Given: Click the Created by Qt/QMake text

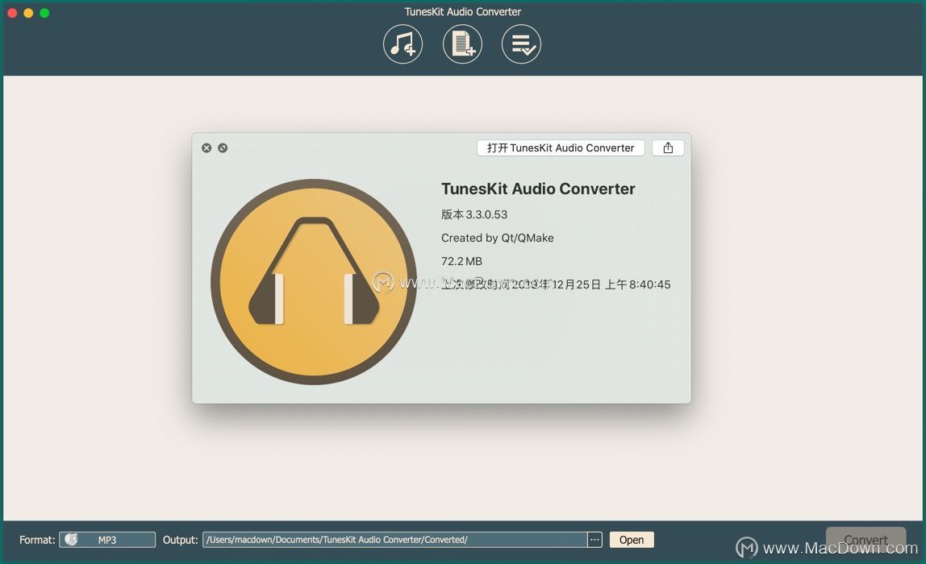Looking at the screenshot, I should click(x=497, y=238).
